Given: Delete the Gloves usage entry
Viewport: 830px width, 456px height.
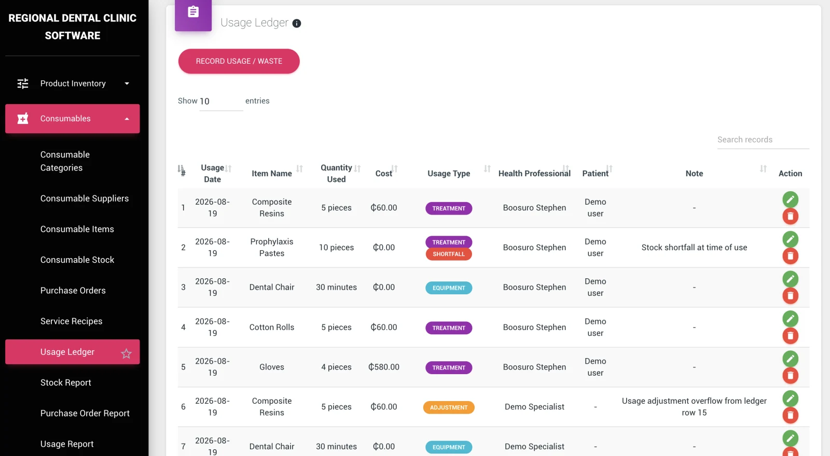Looking at the screenshot, I should 790,375.
